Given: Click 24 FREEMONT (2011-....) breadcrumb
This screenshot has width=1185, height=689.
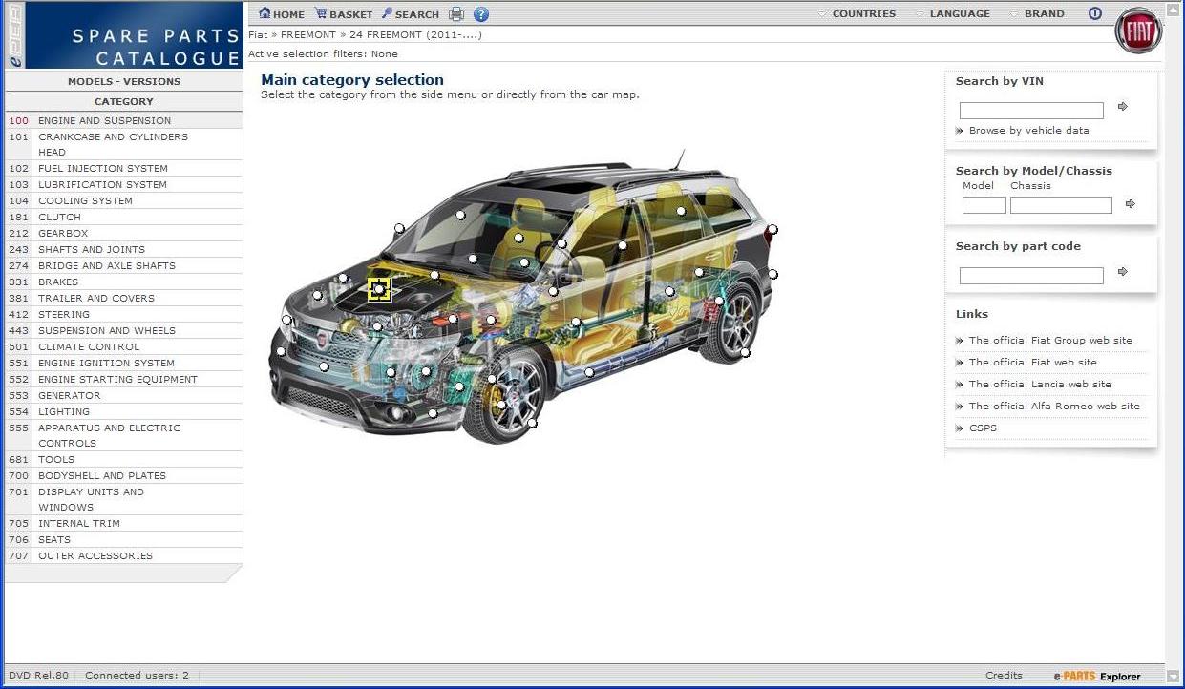Looking at the screenshot, I should [x=415, y=35].
